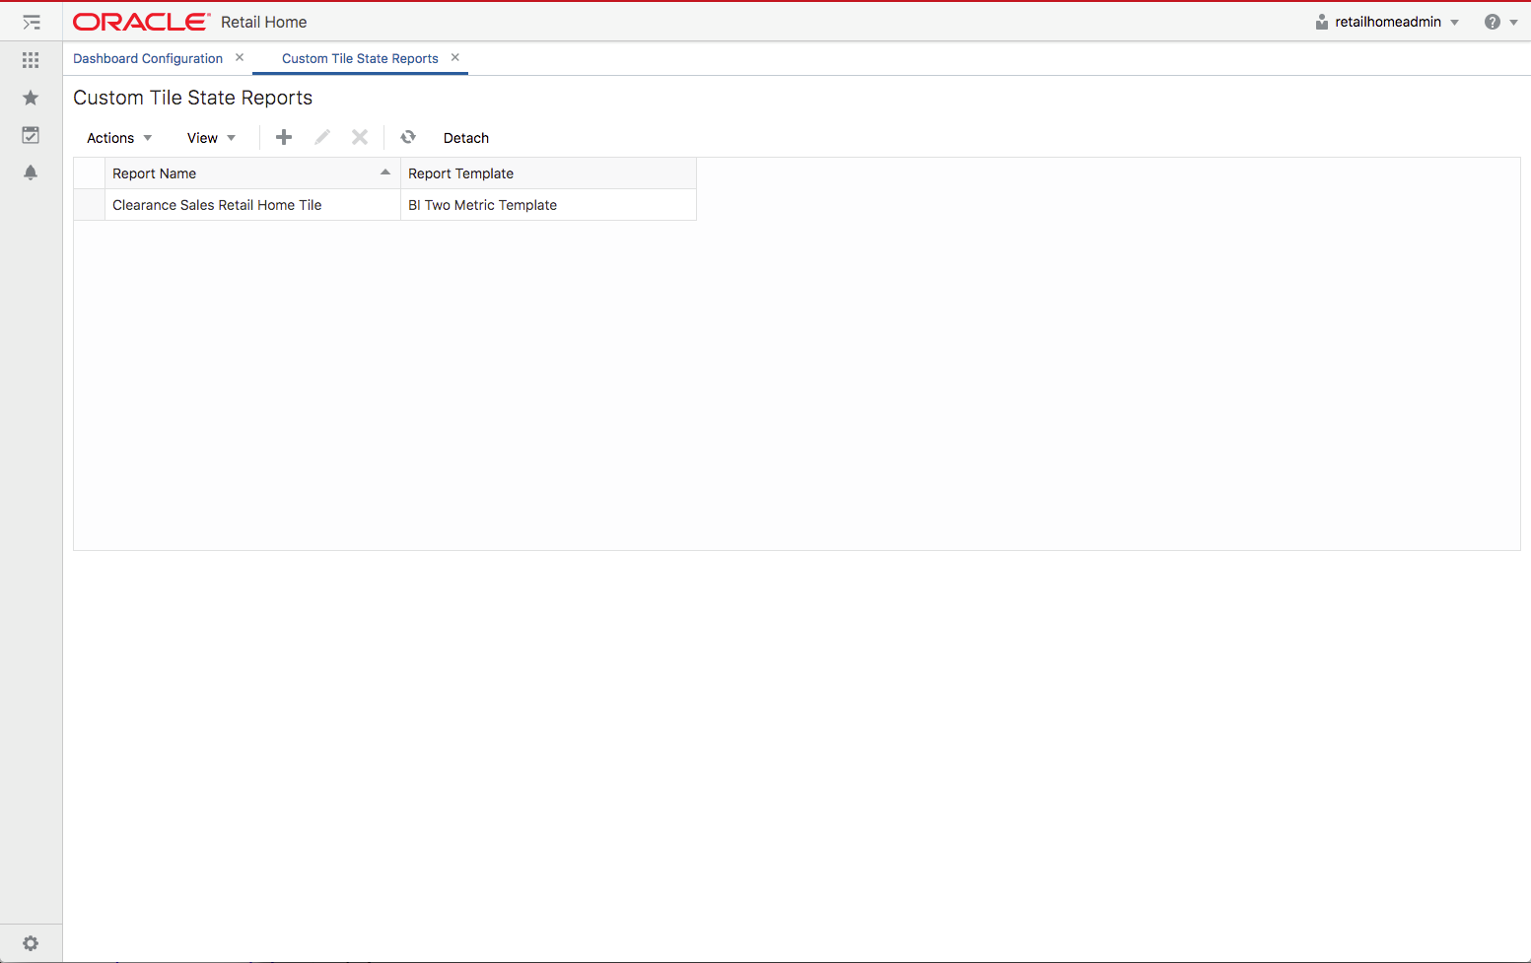
Task: Expand the View menu
Action: 209,138
